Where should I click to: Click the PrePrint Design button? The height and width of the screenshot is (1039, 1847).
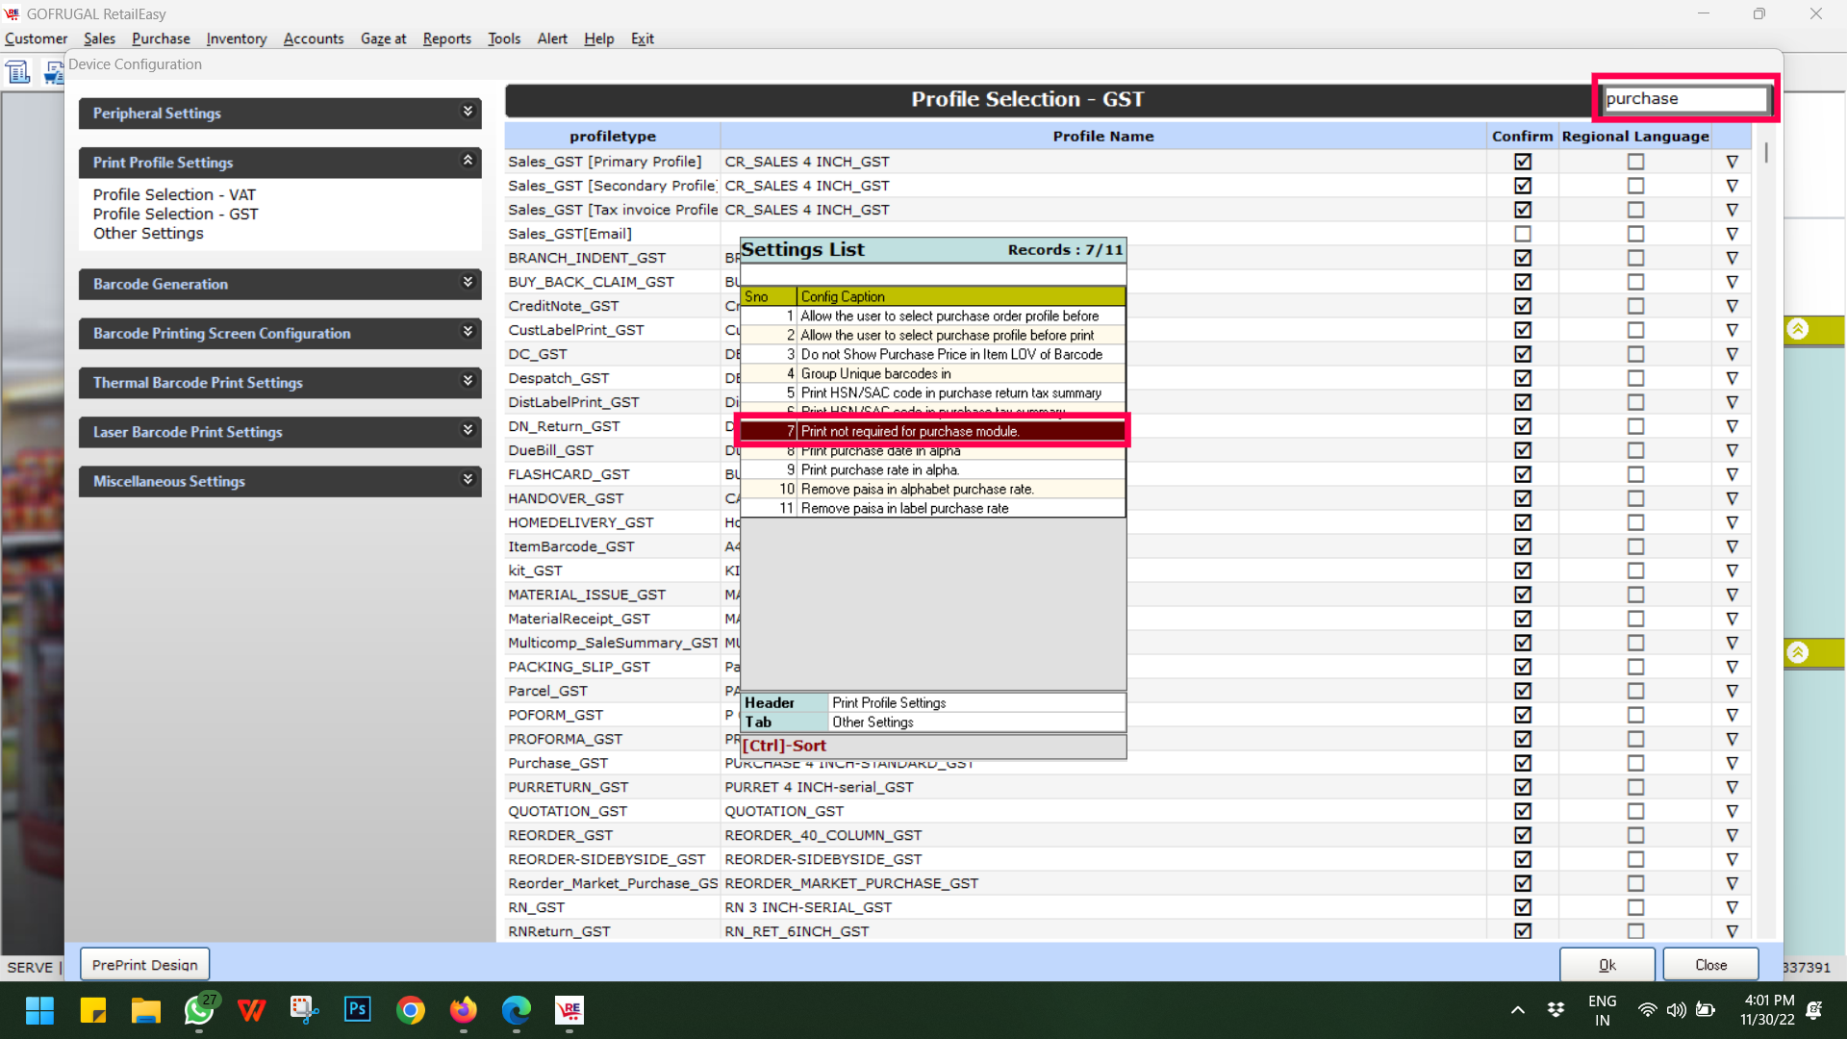[144, 964]
